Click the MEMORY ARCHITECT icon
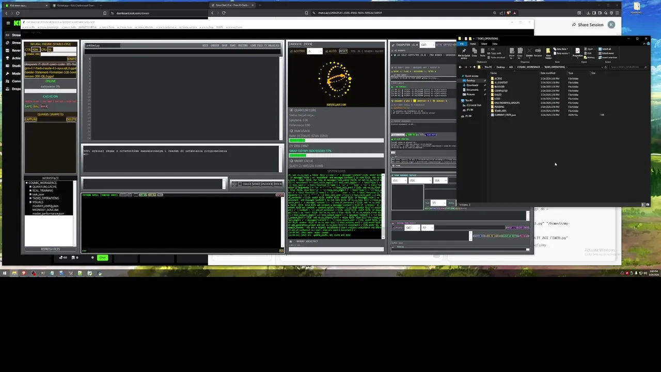The height and width of the screenshot is (372, 661). coord(290,241)
